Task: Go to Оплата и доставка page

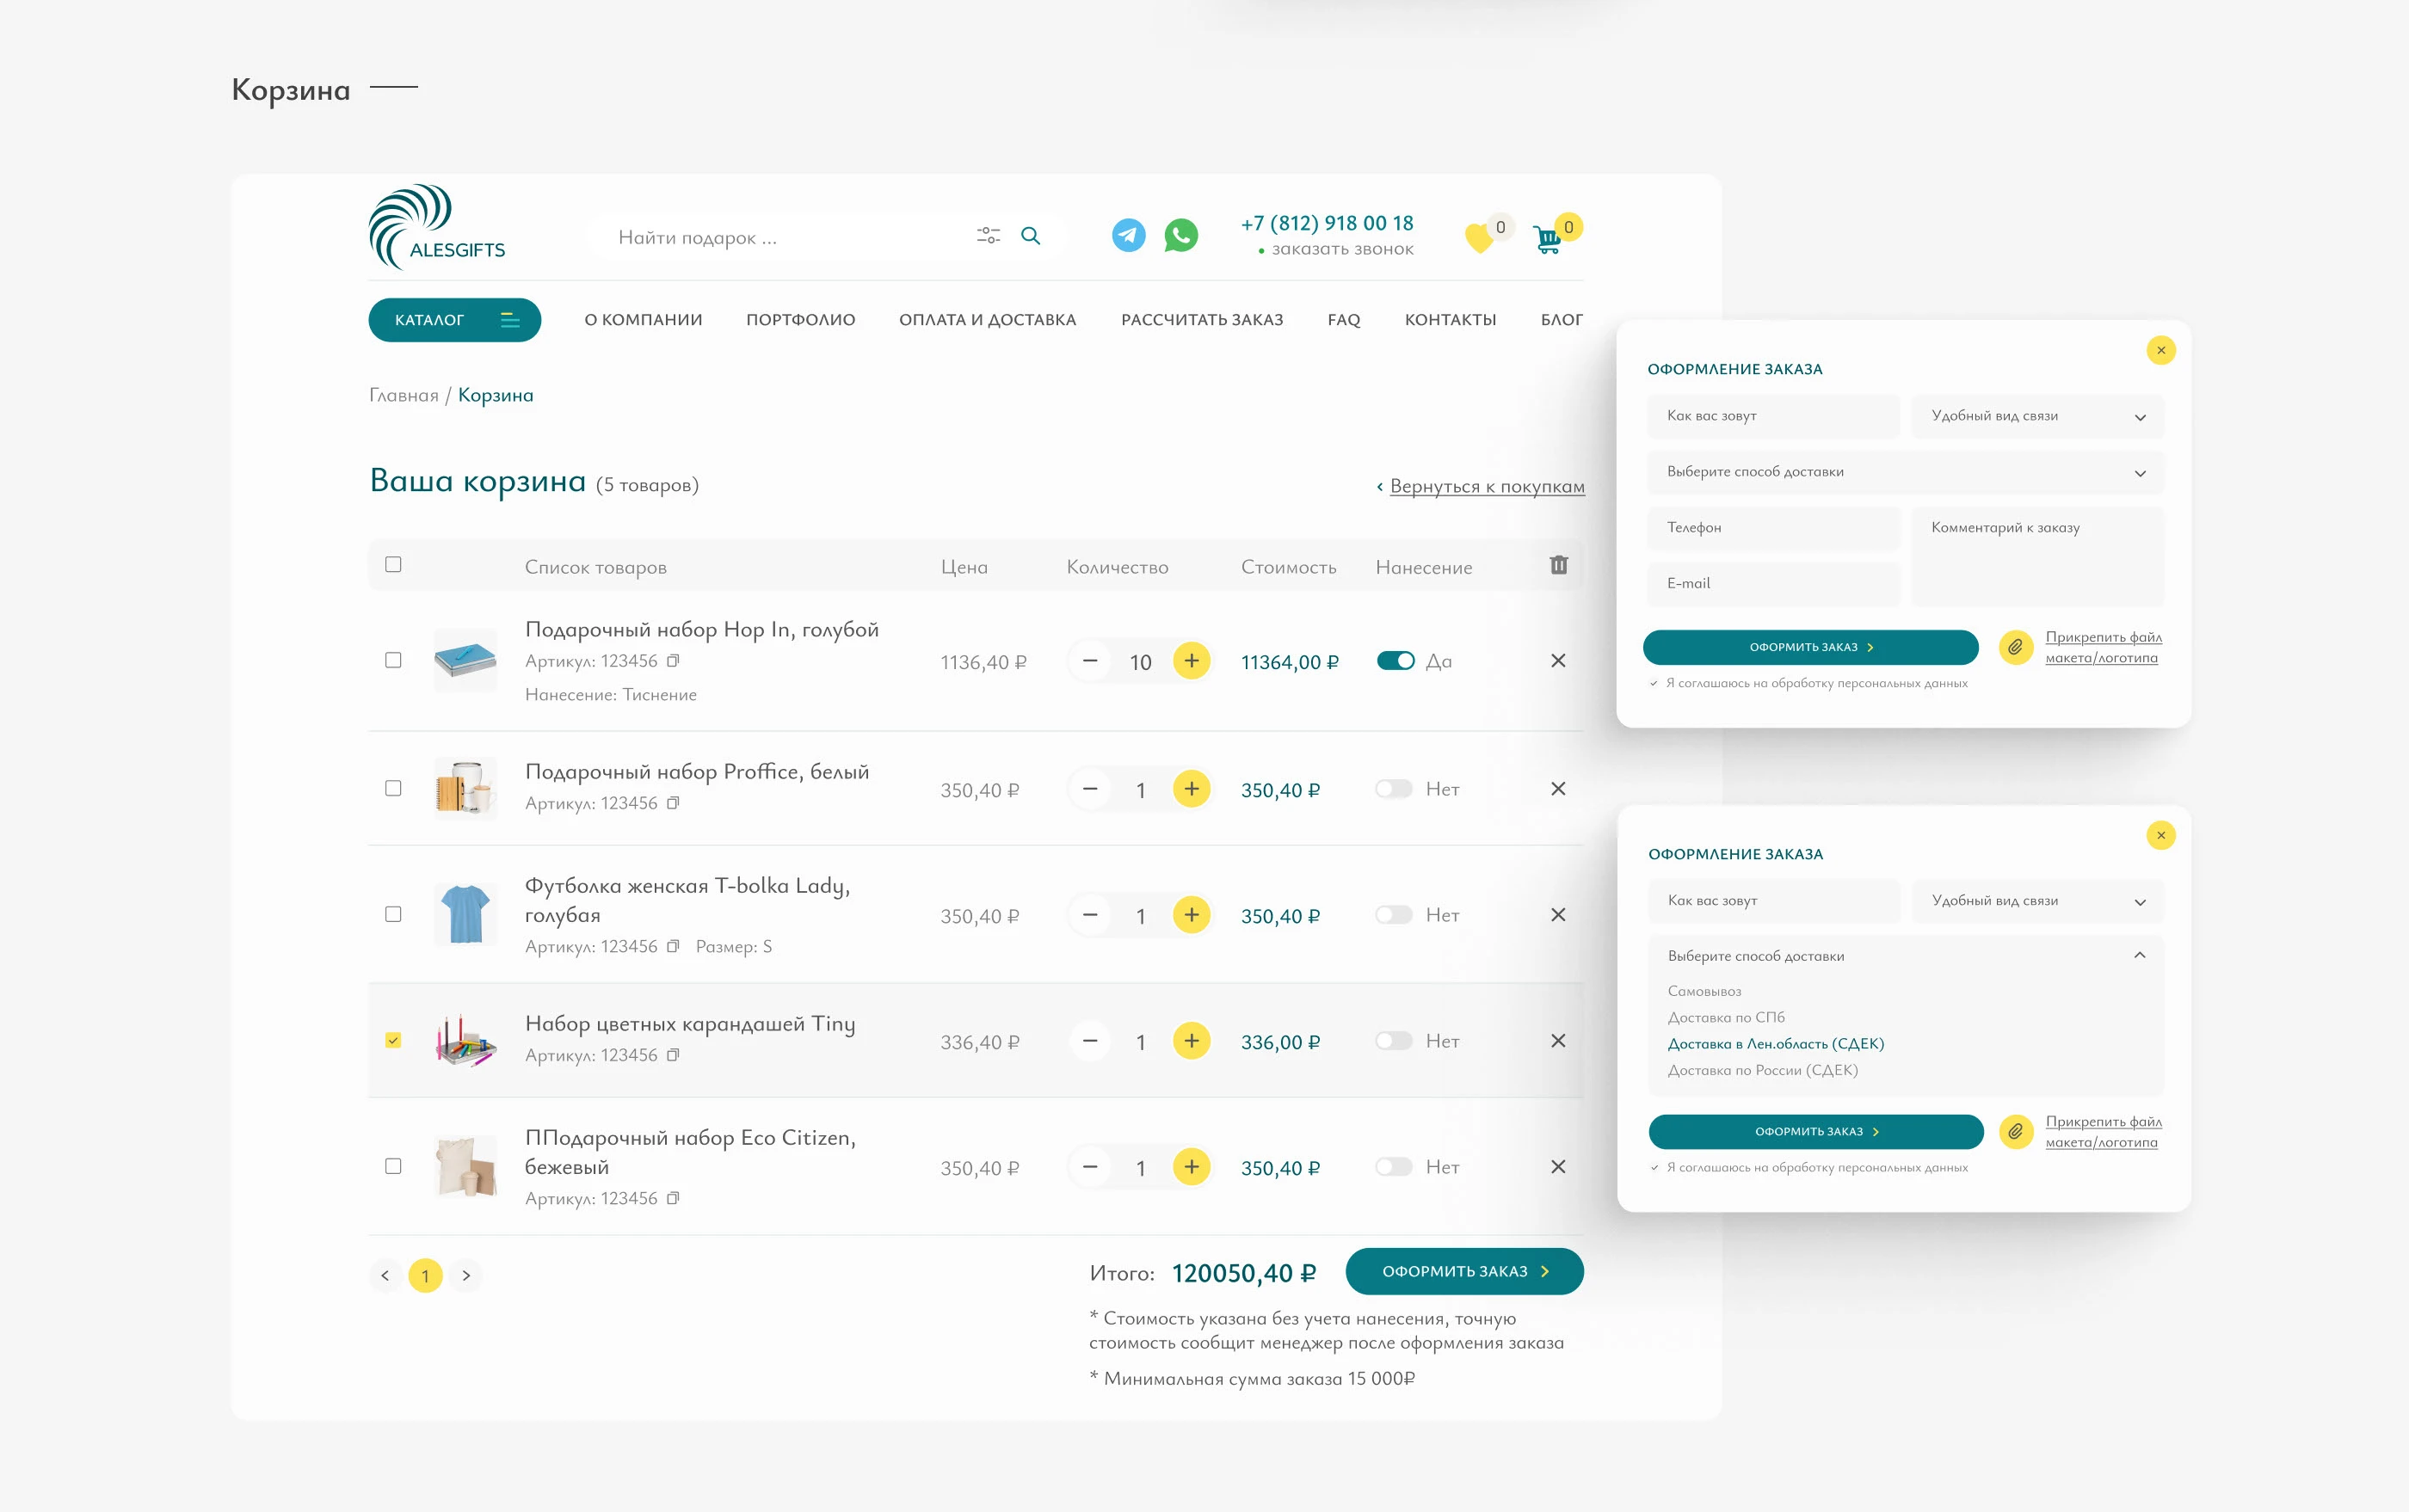Action: (988, 320)
